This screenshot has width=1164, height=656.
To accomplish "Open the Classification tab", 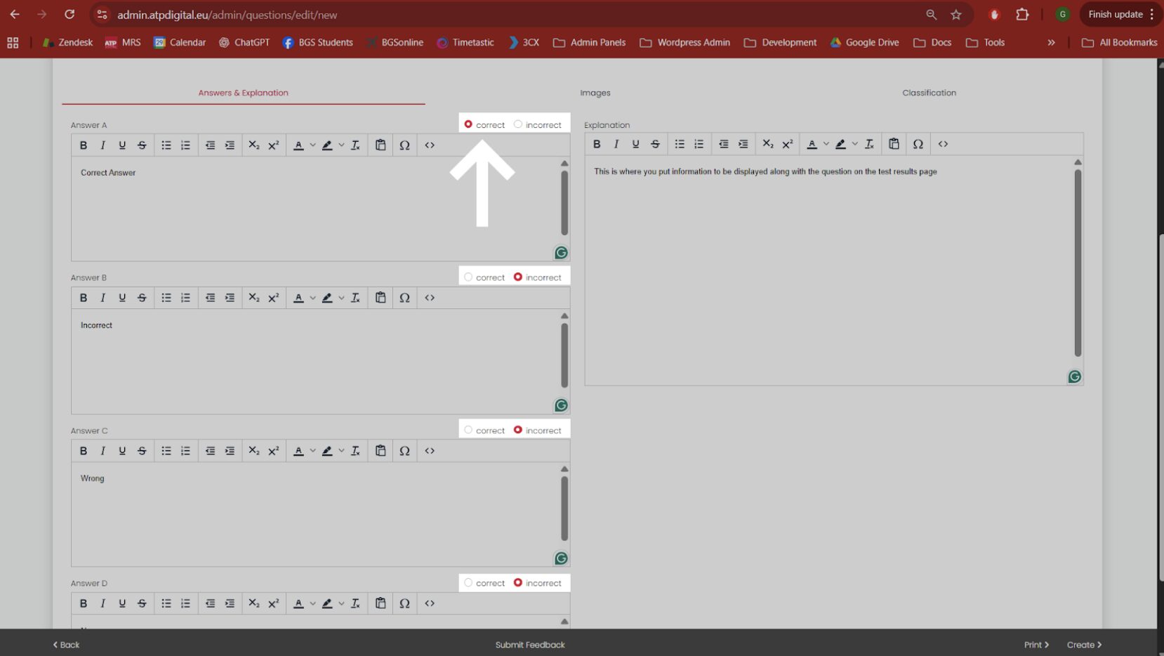I will (x=929, y=93).
